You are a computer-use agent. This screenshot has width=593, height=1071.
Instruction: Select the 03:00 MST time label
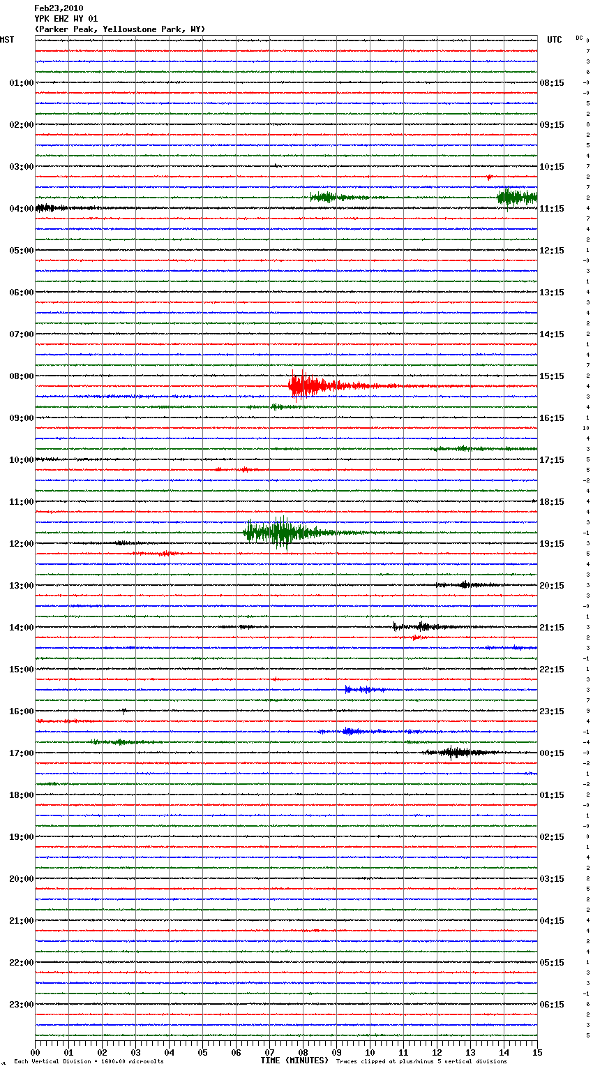[21, 167]
